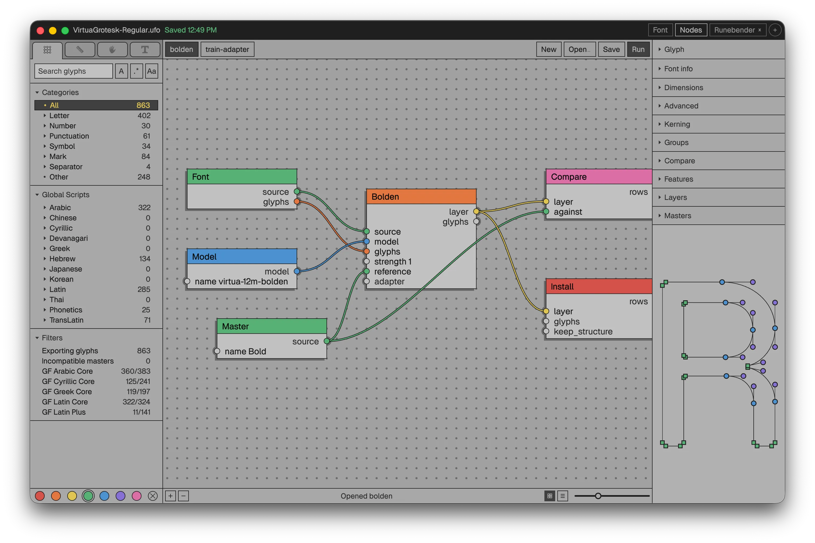The image size is (815, 543).
Task: Click the clear color mark X icon
Action: (x=153, y=496)
